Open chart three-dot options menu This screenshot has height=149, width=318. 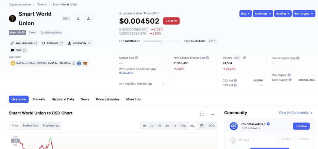(212, 114)
